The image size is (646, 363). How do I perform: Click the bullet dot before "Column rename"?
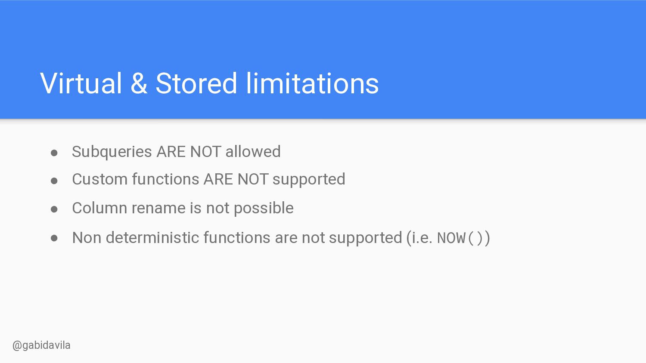pyautogui.click(x=54, y=209)
